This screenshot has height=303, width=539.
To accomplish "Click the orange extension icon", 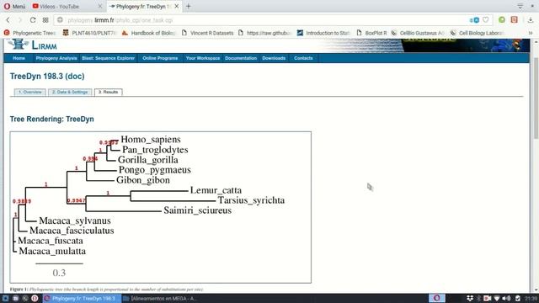I will [515, 20].
